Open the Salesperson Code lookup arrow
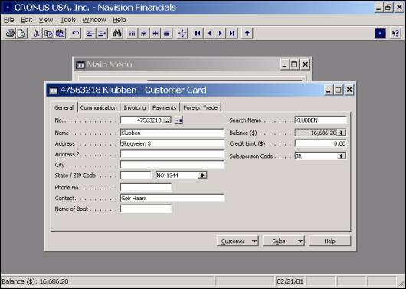 tap(341, 156)
